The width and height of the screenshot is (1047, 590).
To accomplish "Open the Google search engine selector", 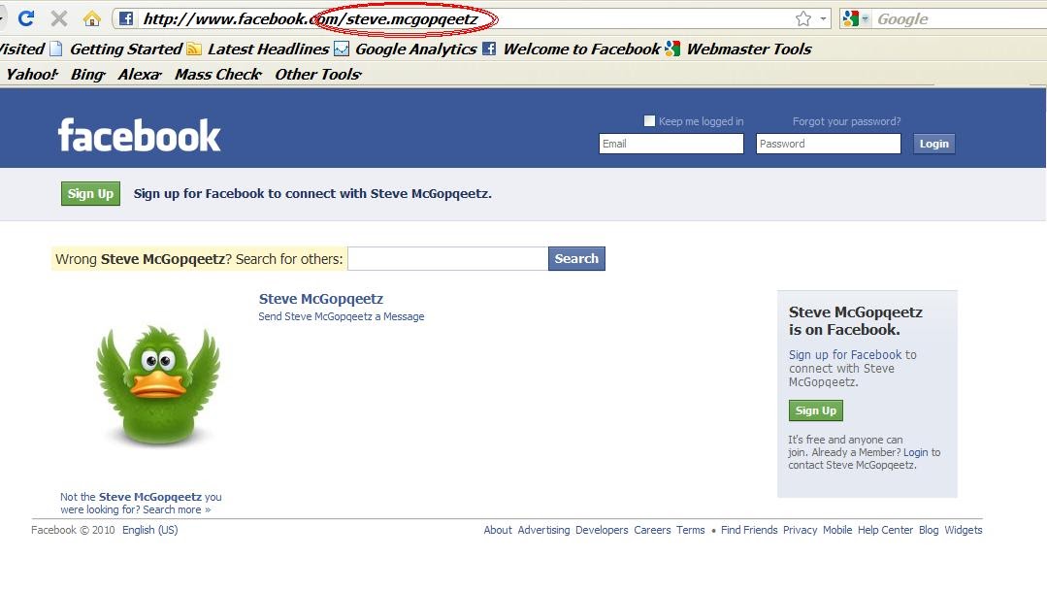I will [856, 18].
